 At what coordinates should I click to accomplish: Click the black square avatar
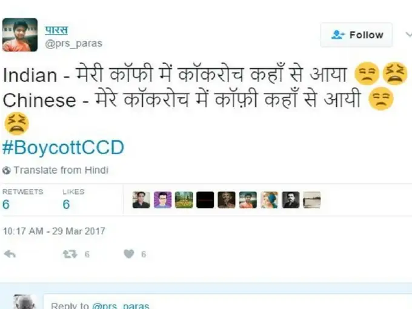coord(205,200)
